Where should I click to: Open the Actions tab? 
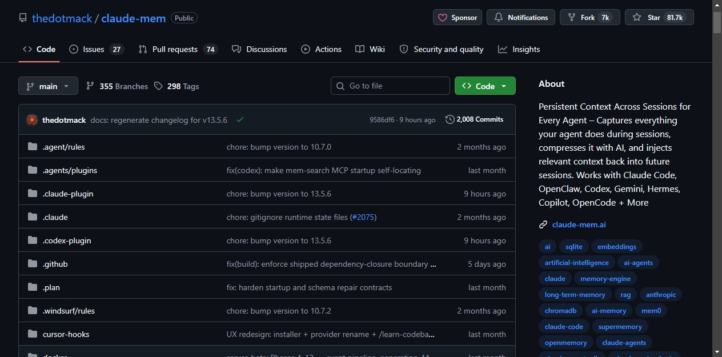pos(322,49)
